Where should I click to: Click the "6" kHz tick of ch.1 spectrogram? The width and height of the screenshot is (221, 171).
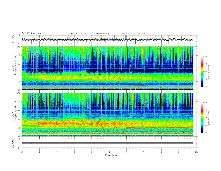20,64
